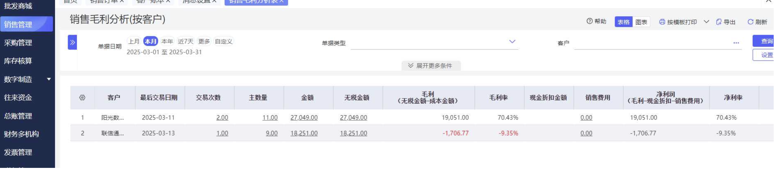Click the table column settings gear icon

(x=82, y=98)
